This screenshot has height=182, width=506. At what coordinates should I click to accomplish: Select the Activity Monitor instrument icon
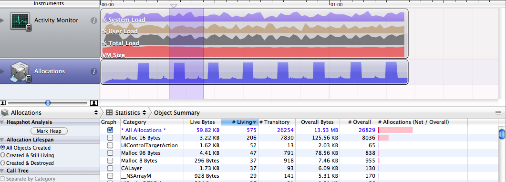point(21,21)
